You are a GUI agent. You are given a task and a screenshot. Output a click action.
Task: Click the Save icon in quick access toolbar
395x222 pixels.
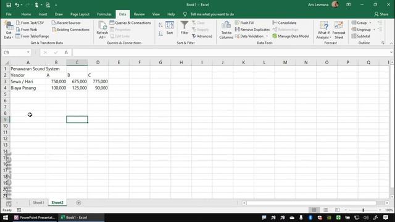[x=9, y=5]
